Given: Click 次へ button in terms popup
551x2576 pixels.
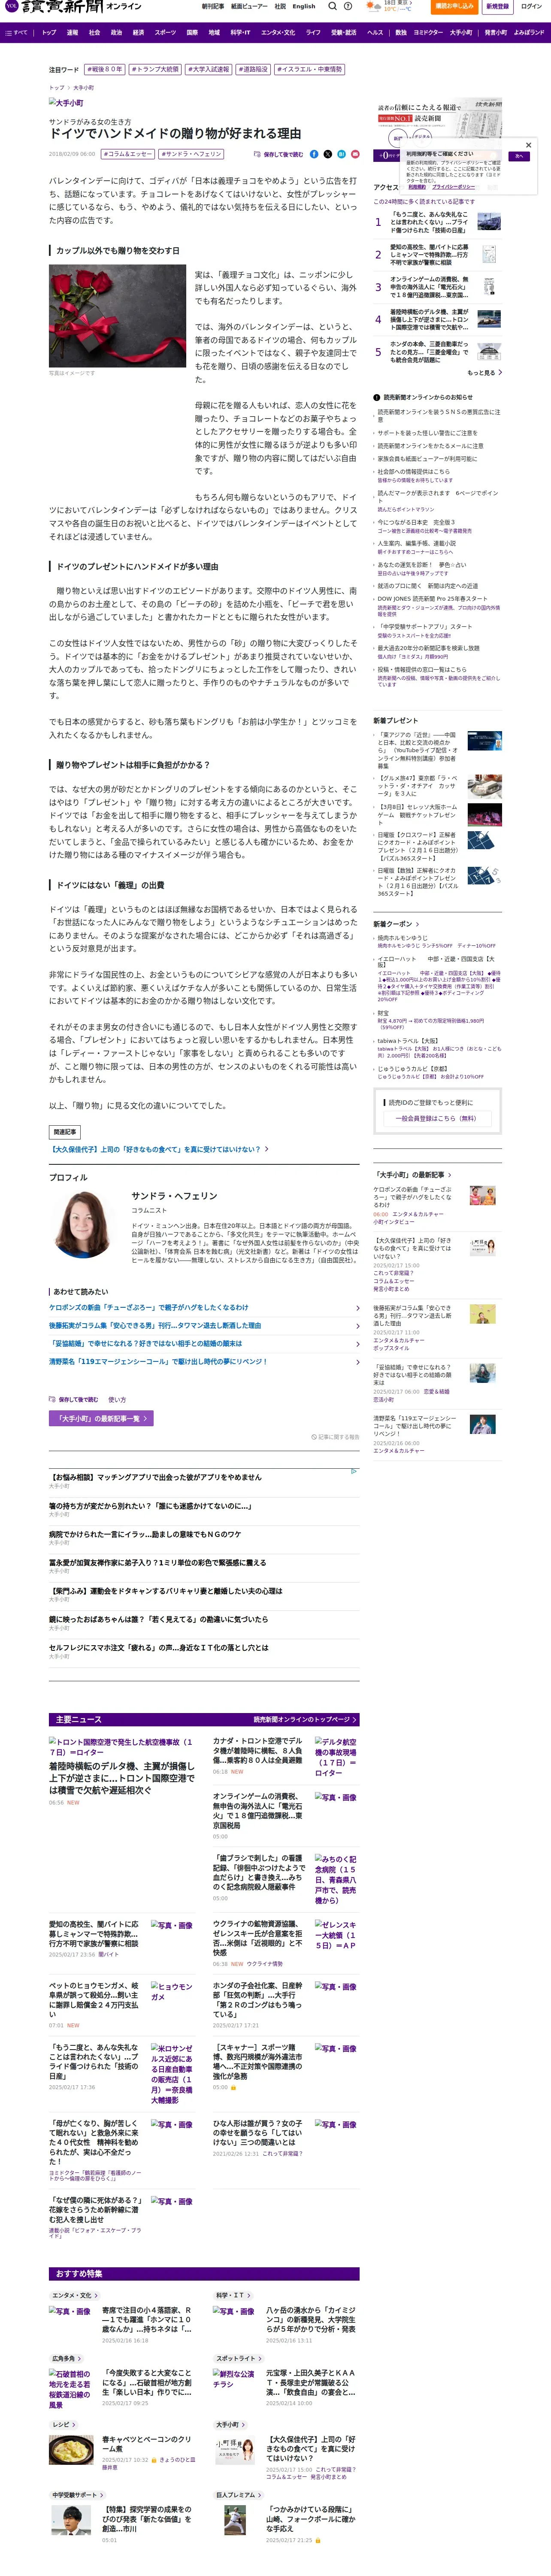Looking at the screenshot, I should (519, 156).
